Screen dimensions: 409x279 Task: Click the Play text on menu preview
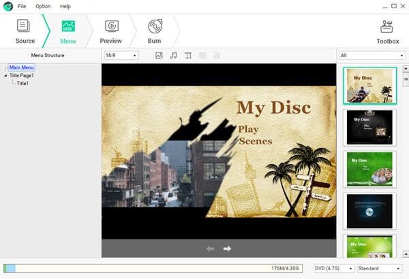248,129
